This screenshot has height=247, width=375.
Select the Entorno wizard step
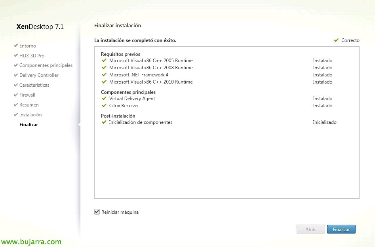click(28, 46)
